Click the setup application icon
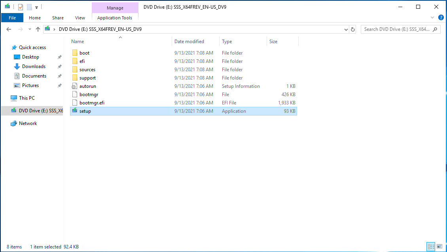447x252 pixels. pyautogui.click(x=75, y=111)
